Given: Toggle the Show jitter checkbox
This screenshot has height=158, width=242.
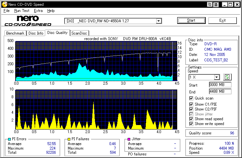Looking at the screenshot, I should 191,114.
